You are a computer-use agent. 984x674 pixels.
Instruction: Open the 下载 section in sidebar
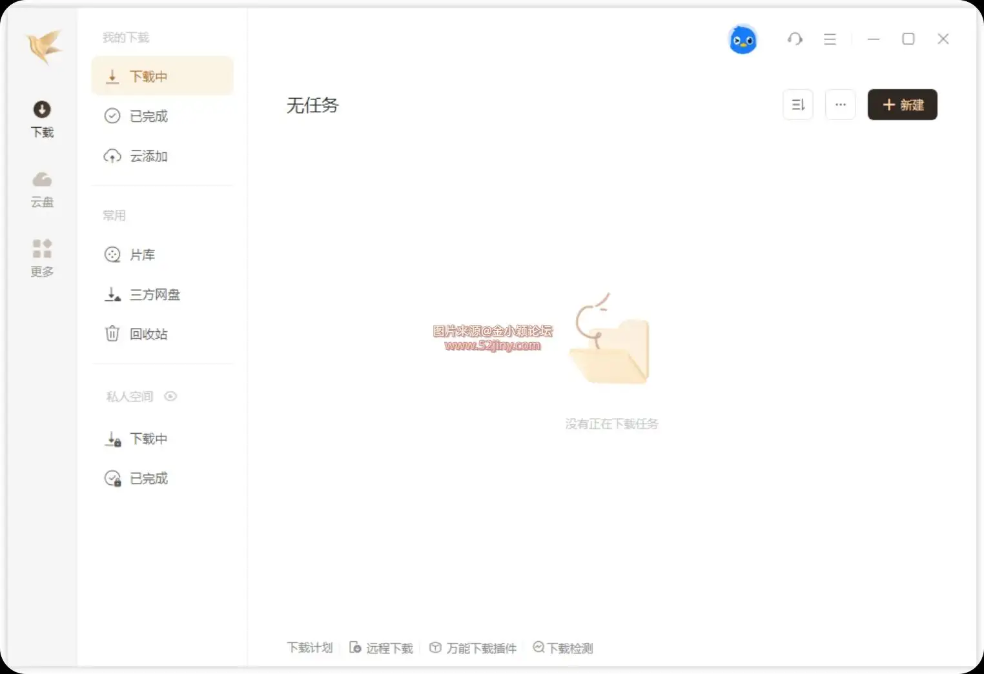coord(42,119)
